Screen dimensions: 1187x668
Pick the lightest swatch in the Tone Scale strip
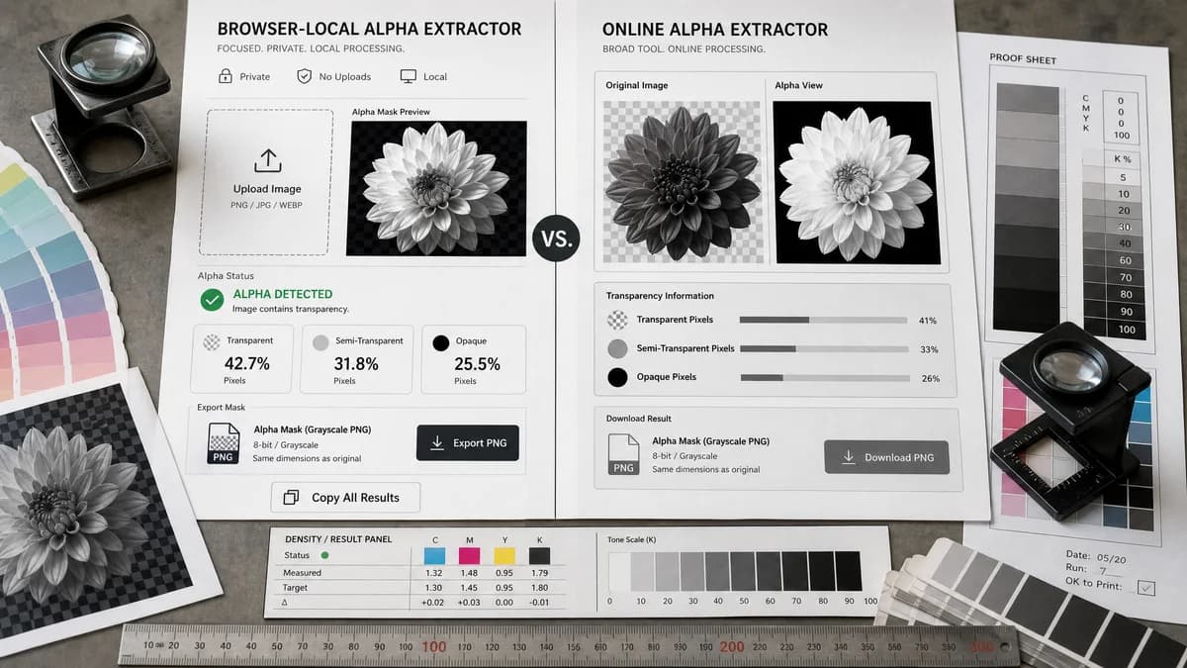pyautogui.click(x=617, y=571)
